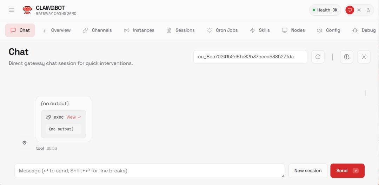379x185 pixels.
Task: Click the exec puzzle piece icon
Action: pos(49,117)
